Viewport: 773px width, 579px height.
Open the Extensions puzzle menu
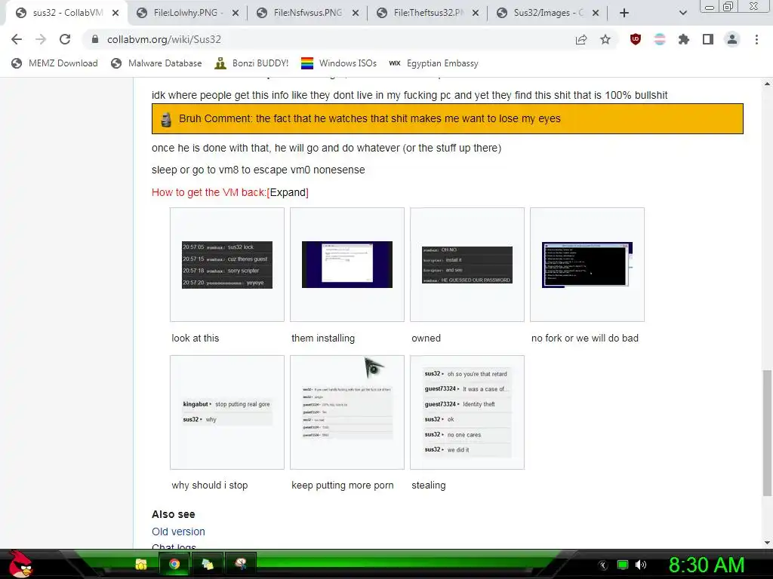(x=684, y=39)
